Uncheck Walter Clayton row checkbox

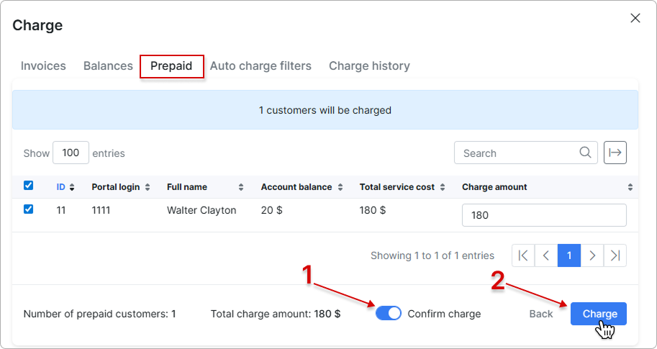click(x=29, y=209)
